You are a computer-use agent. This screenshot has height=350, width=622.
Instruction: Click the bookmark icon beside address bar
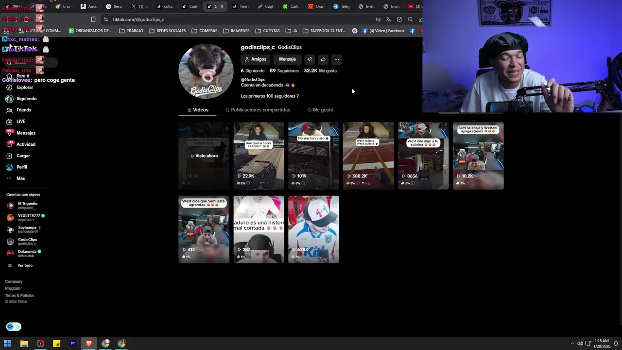tap(93, 19)
